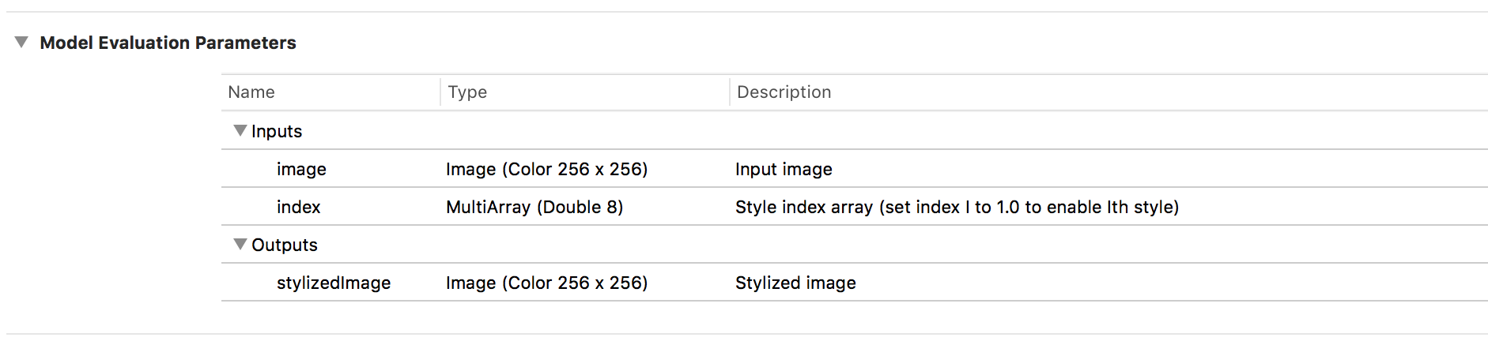Click the Name column header
The height and width of the screenshot is (341, 1488).
(x=251, y=92)
